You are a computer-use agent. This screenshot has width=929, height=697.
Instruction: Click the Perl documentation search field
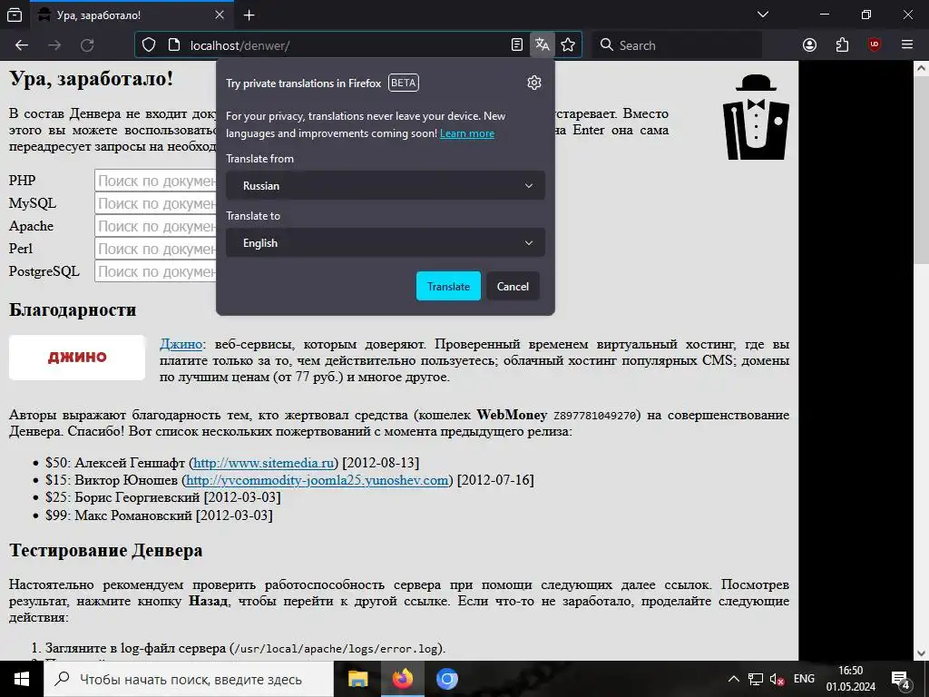[156, 249]
